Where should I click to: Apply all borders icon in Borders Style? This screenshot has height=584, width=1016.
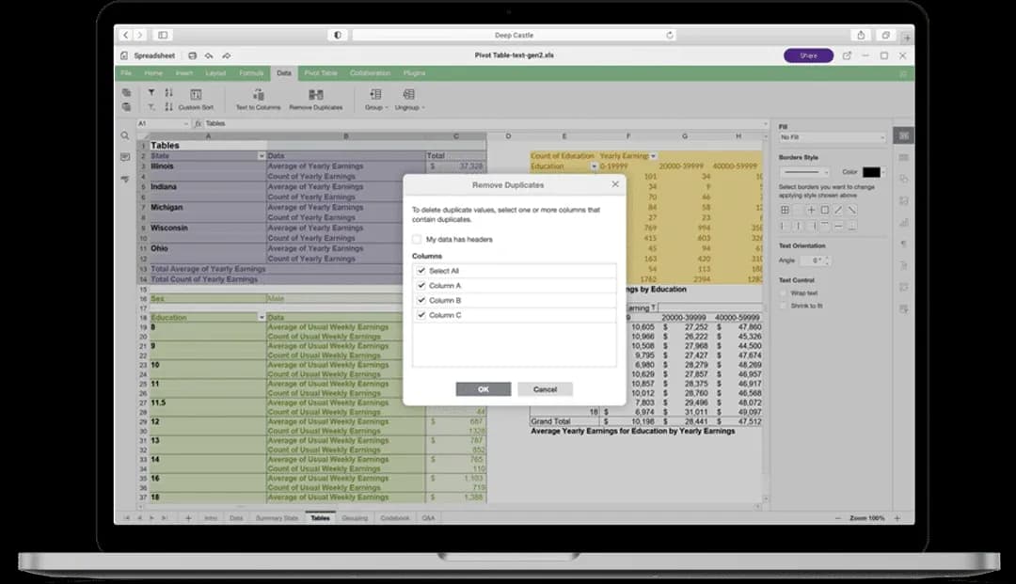pos(785,210)
